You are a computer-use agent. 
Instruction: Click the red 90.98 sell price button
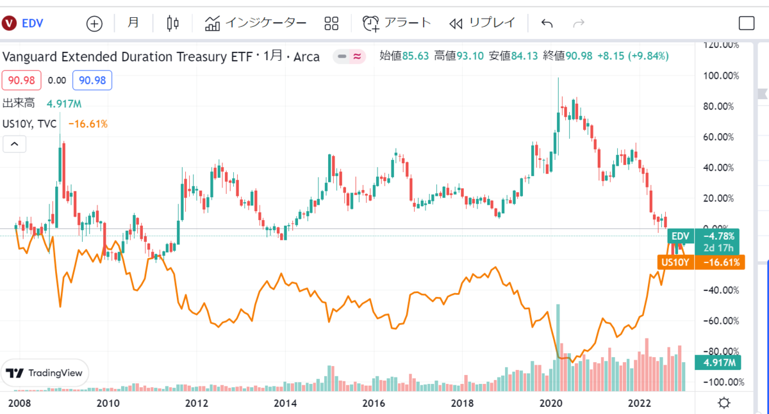click(21, 81)
